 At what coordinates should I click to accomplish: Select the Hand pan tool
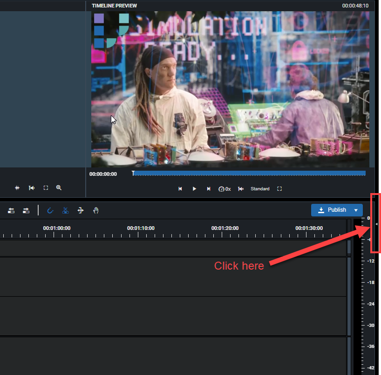tap(96, 210)
